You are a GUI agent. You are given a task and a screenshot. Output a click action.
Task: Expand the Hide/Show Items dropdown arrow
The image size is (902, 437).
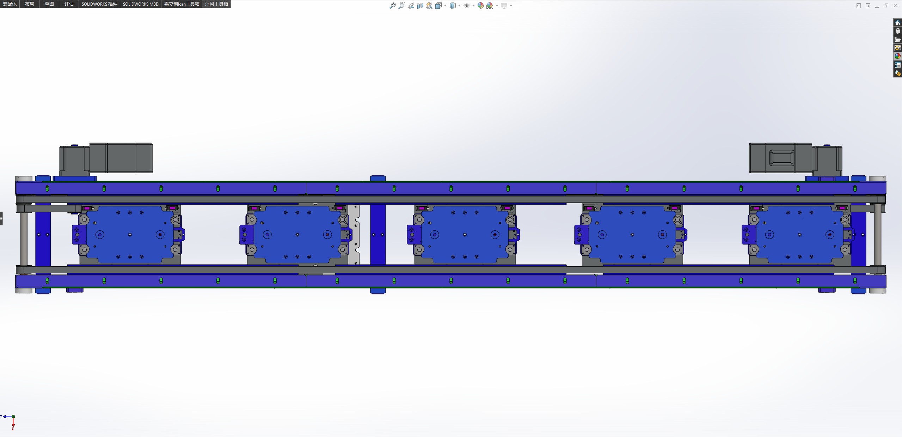[473, 6]
